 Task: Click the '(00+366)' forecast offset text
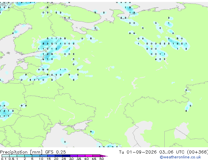point(198,152)
